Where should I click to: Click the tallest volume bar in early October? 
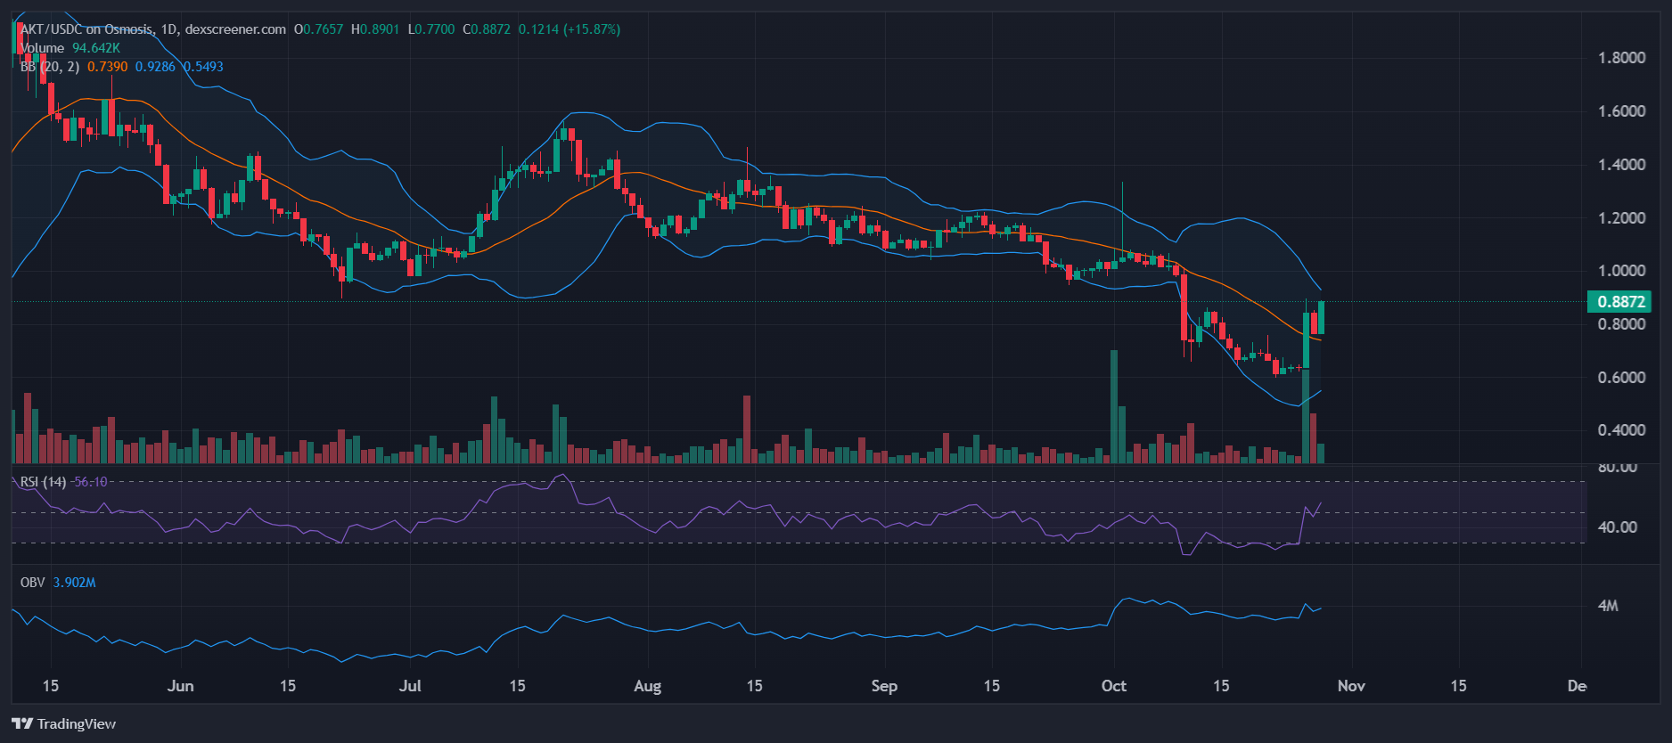tap(1113, 407)
